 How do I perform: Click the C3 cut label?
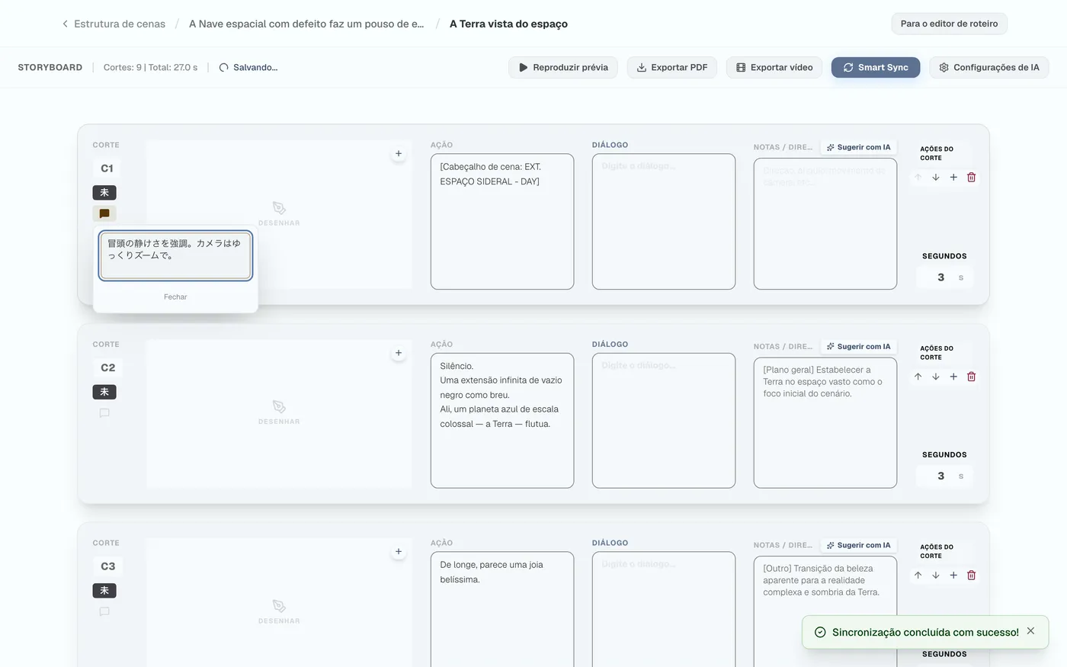[107, 566]
